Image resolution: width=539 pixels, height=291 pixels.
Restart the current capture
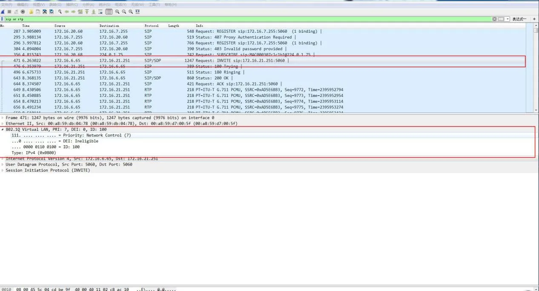[15, 11]
